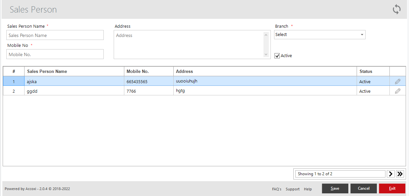Click the Mobile No. column header
This screenshot has width=409, height=196.
point(149,71)
